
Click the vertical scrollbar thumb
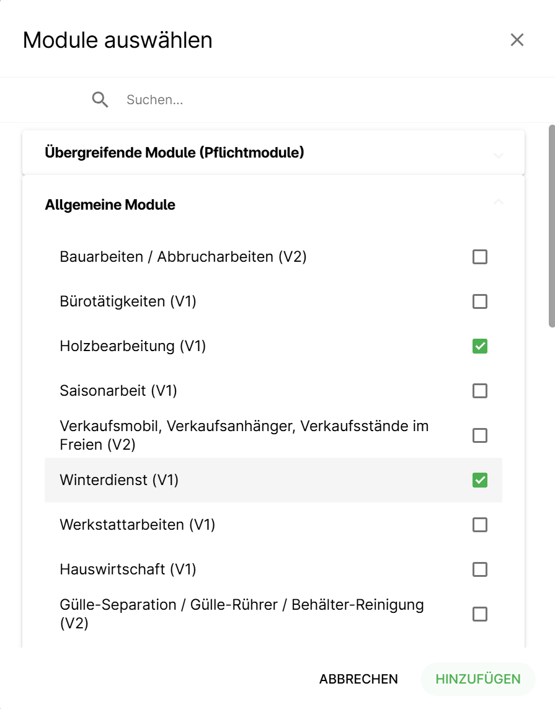[x=551, y=225]
